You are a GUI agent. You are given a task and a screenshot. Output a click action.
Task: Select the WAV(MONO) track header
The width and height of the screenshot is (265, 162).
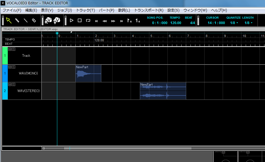pyautogui.click(x=28, y=73)
